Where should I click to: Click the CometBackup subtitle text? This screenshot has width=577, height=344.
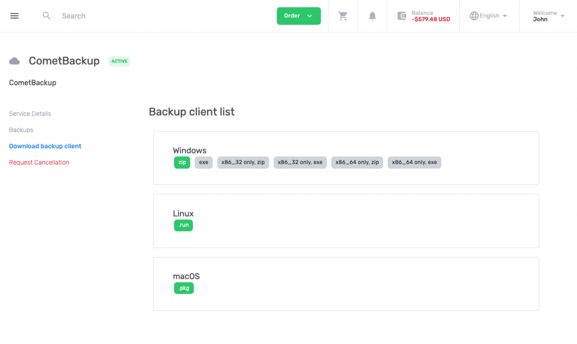[32, 83]
